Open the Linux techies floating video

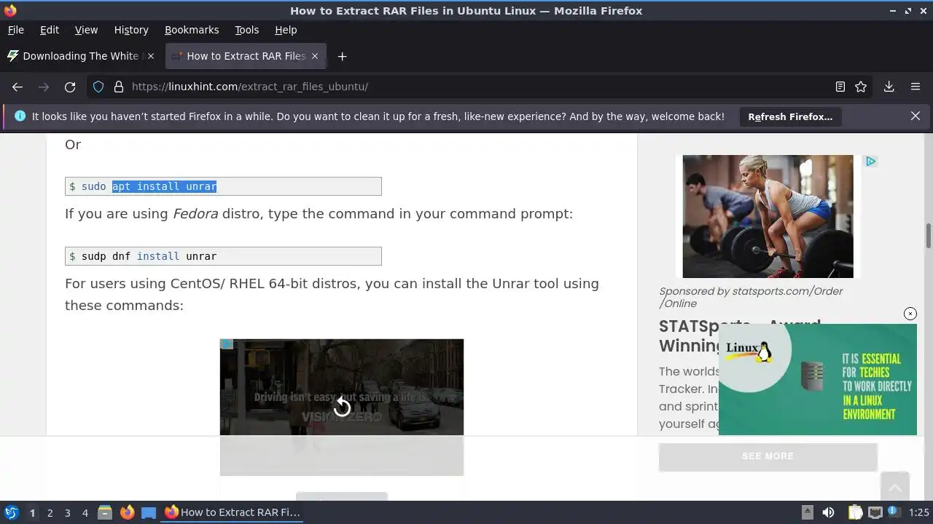817,379
